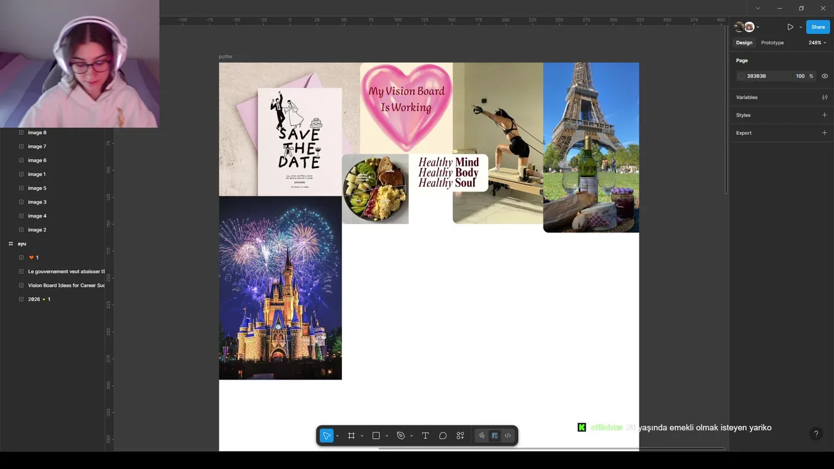Open Variables settings icon
This screenshot has width=834, height=469.
pyautogui.click(x=825, y=97)
